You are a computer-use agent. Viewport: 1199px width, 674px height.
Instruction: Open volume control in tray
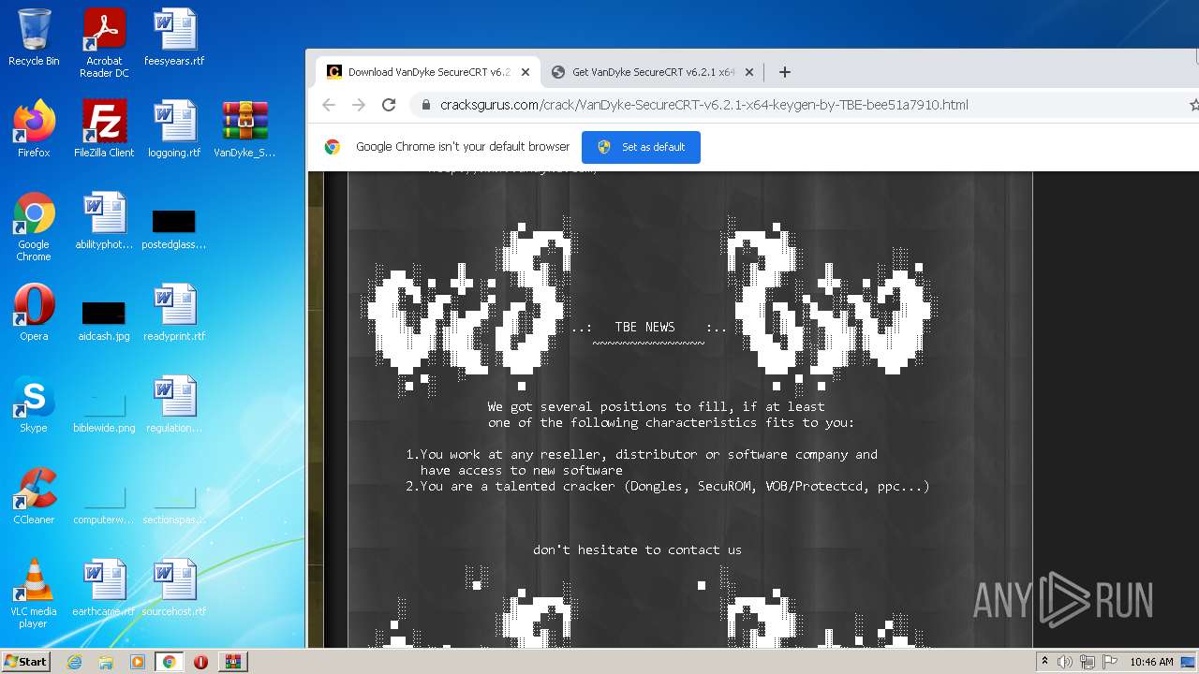pos(1065,662)
